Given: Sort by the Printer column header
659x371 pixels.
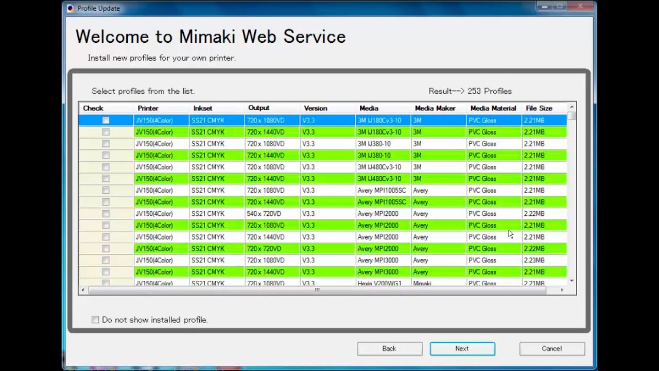Looking at the screenshot, I should click(161, 108).
